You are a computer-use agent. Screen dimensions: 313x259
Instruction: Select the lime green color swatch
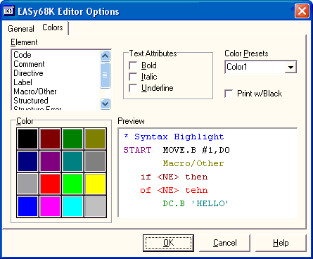click(x=72, y=184)
